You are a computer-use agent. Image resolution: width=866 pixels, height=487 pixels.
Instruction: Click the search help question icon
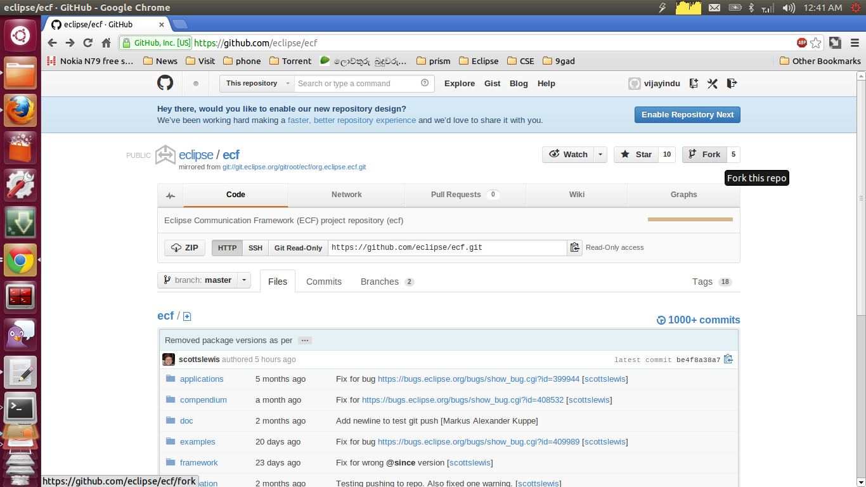tap(425, 83)
